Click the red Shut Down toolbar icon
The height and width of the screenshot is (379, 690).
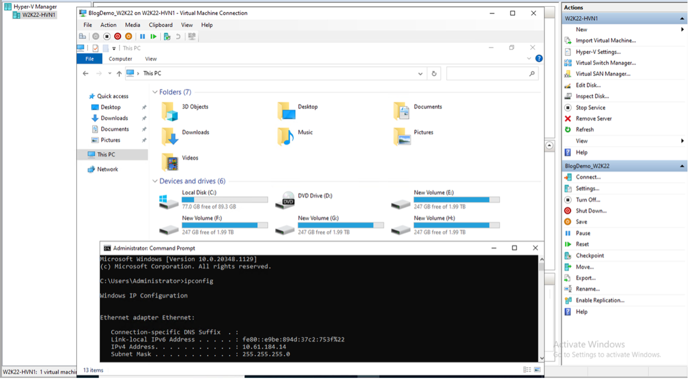click(x=118, y=36)
